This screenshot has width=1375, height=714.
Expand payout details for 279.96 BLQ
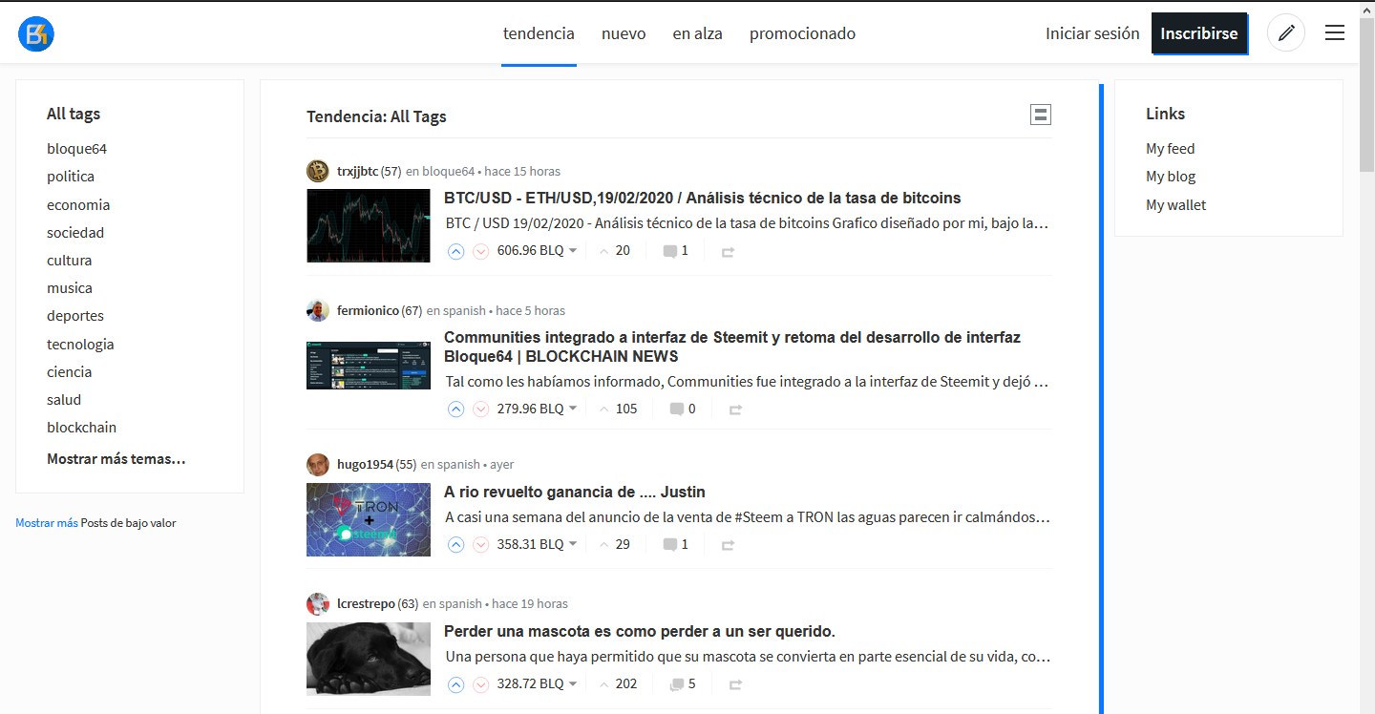pos(573,409)
